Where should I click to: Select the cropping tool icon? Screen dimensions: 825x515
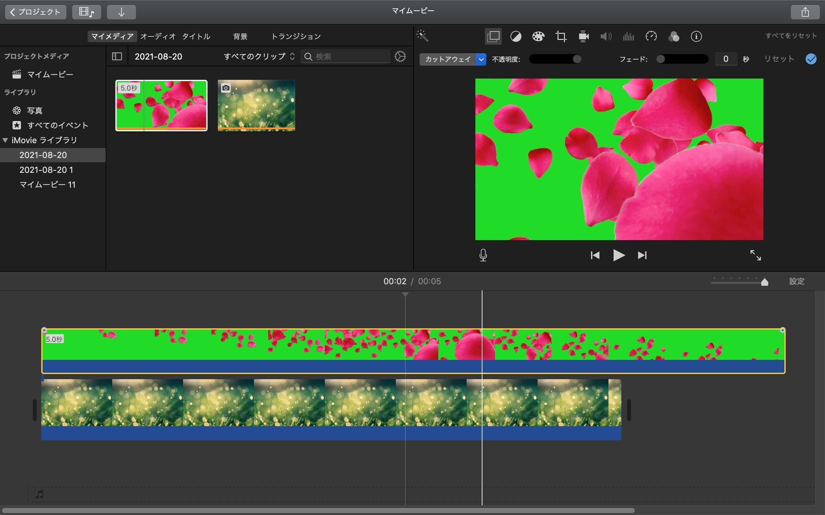coord(561,36)
